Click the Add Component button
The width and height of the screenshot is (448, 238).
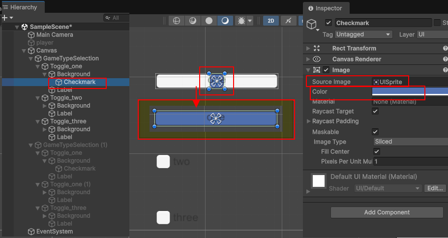coord(387,212)
